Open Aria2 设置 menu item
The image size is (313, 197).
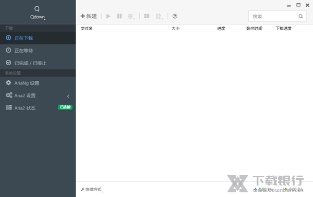tap(38, 95)
